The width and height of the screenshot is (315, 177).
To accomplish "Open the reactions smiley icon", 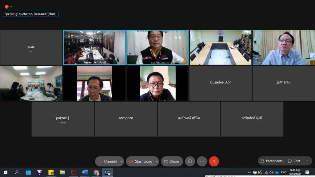I will pyautogui.click(x=190, y=161).
